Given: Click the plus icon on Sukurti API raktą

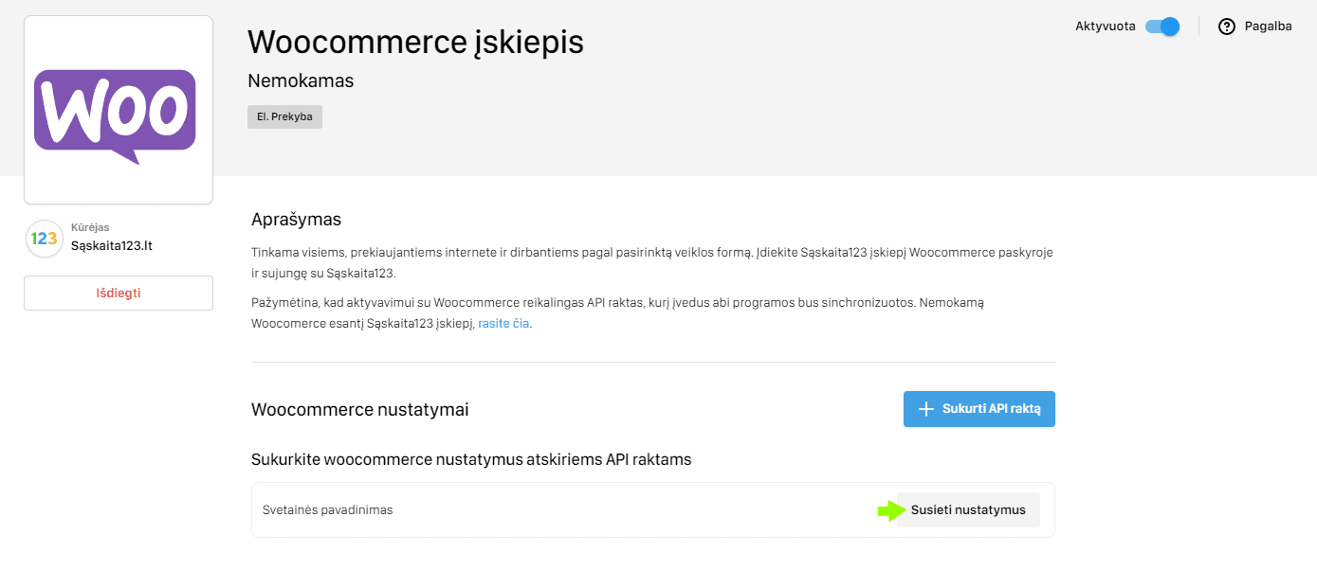Looking at the screenshot, I should [x=925, y=408].
